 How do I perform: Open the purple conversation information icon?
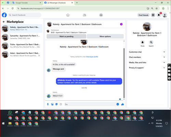pos(121,24)
